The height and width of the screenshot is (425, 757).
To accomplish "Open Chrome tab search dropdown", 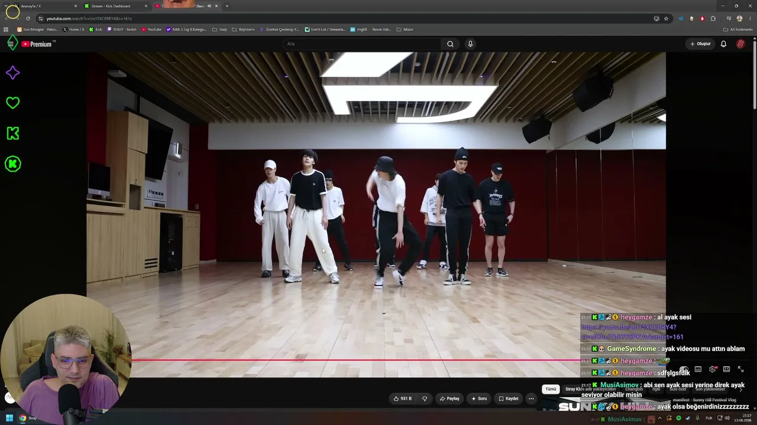I will tap(5, 6).
